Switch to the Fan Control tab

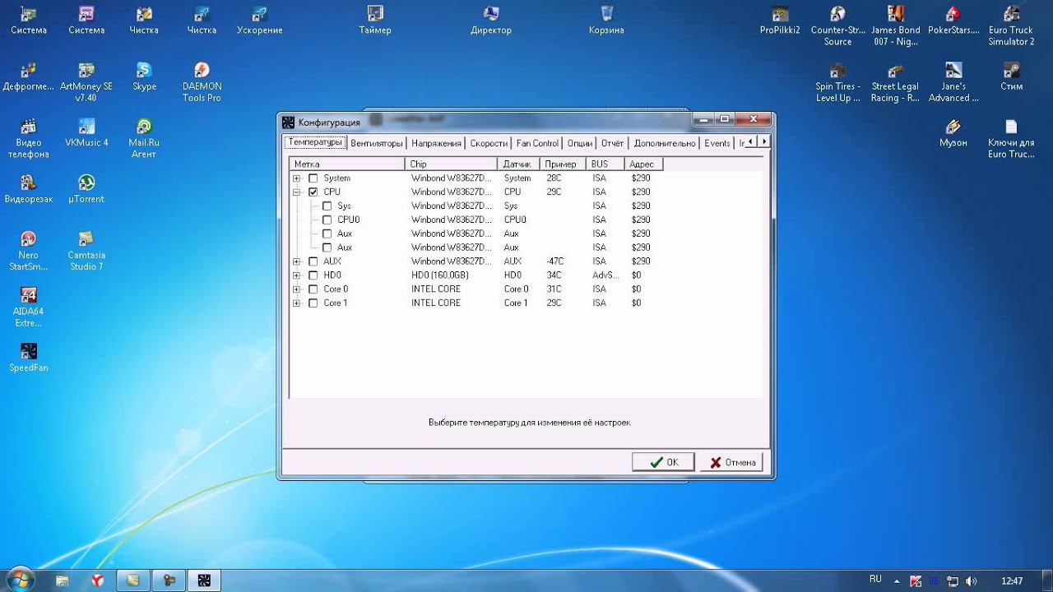[536, 142]
